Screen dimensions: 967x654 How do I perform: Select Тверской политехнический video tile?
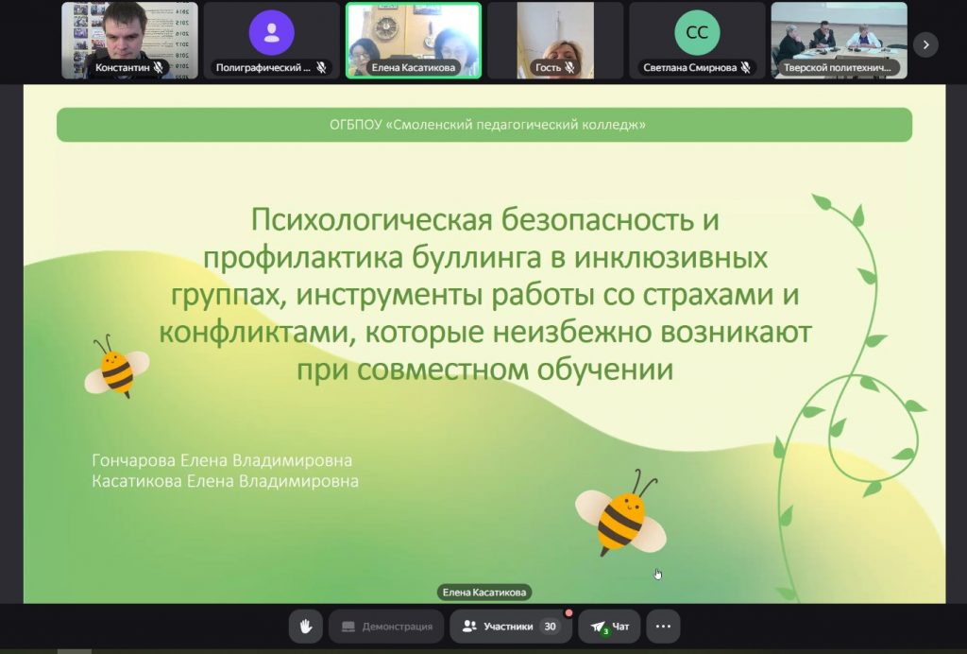[839, 33]
